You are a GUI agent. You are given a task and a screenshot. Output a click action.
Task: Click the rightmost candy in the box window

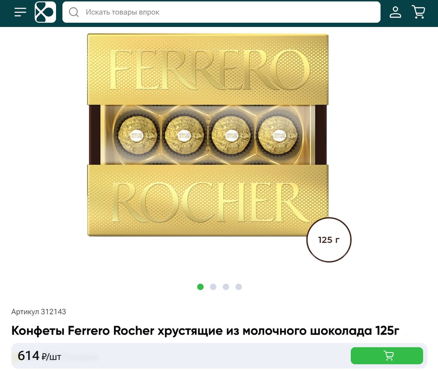pos(278,136)
